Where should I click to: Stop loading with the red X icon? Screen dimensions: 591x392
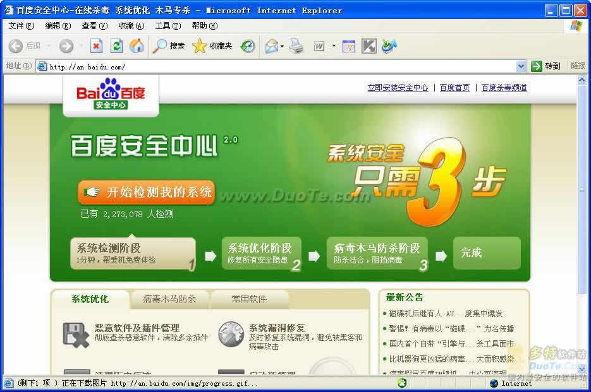(x=97, y=46)
